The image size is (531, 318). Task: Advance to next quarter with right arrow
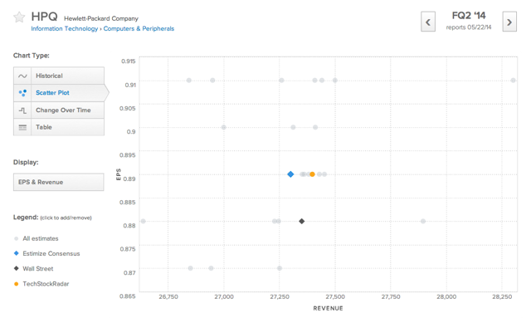click(509, 22)
